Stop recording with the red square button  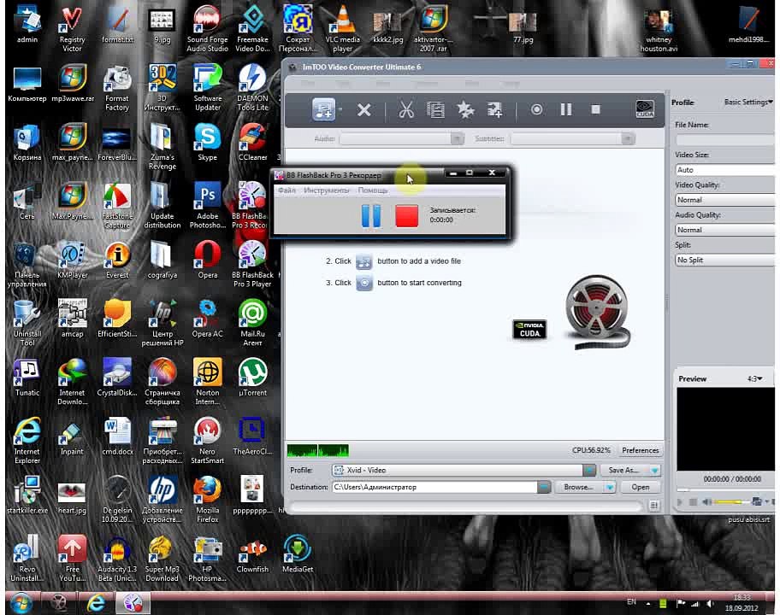(406, 216)
